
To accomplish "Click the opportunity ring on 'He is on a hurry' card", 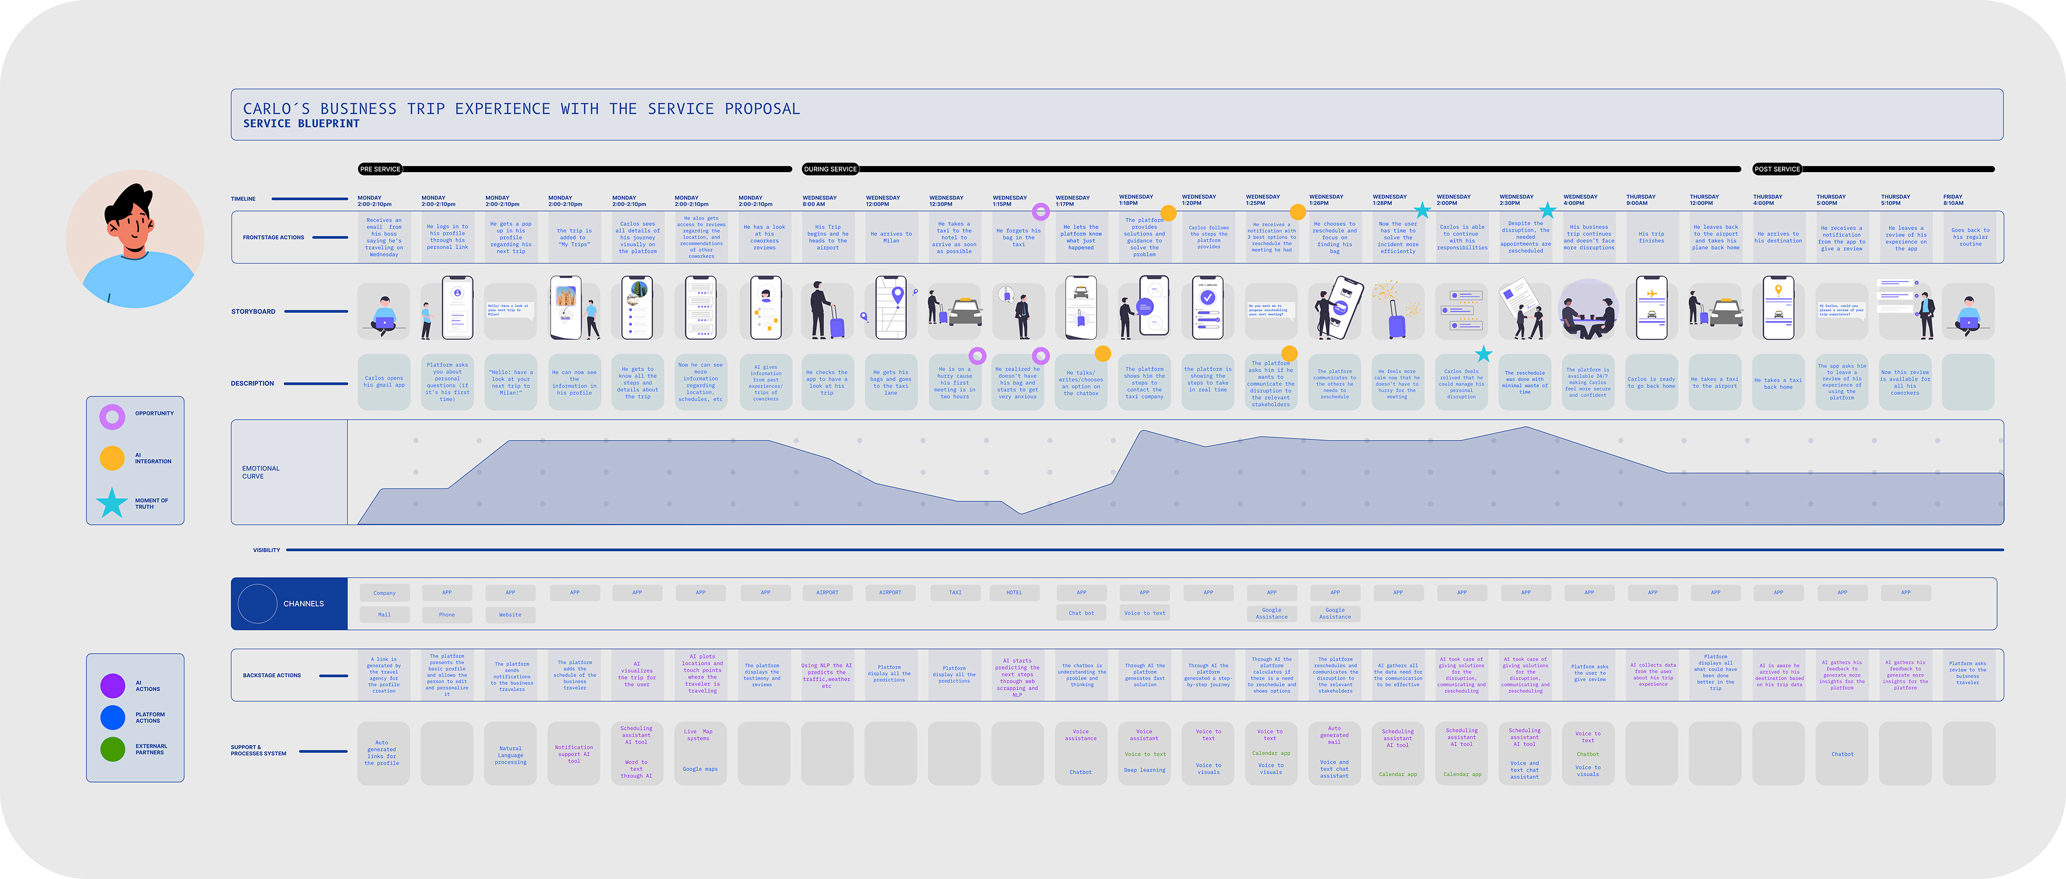I will 977,355.
